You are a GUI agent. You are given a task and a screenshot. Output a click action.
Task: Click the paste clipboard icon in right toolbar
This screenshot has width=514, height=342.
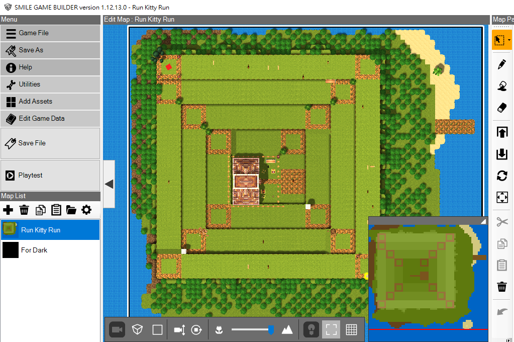(502, 265)
